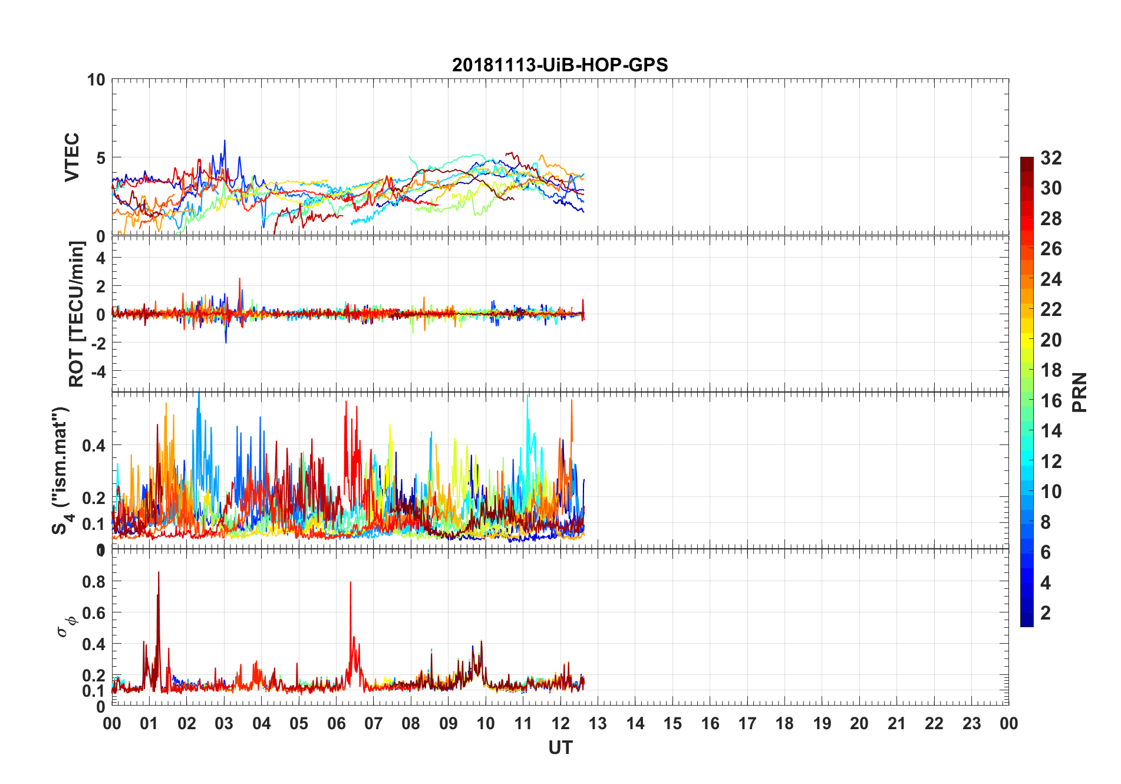This screenshot has height=784, width=1121.
Task: Click VTEC axis tick label 5
Action: [100, 158]
